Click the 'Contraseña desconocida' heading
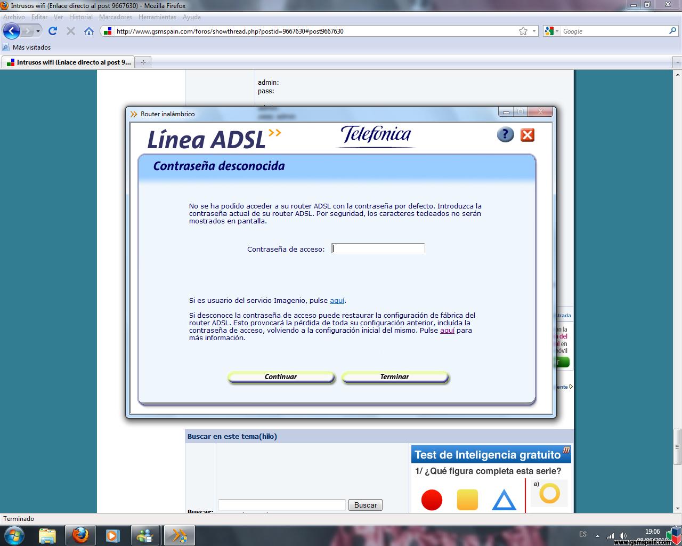The height and width of the screenshot is (546, 682). (219, 166)
